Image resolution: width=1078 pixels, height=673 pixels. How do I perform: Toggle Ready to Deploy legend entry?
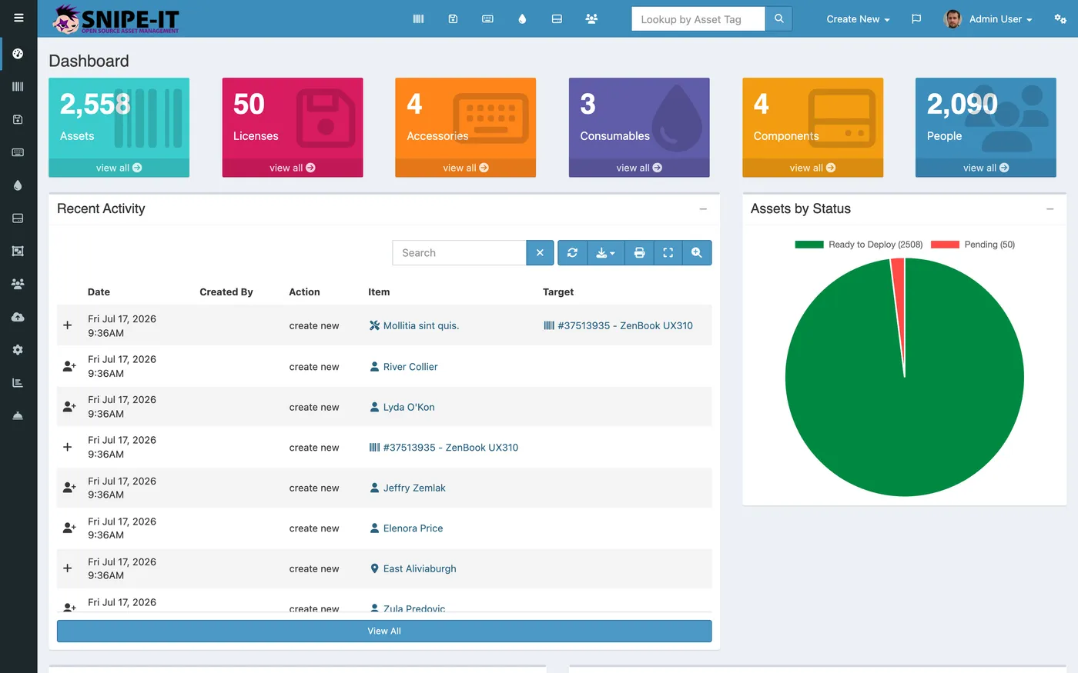(x=859, y=245)
